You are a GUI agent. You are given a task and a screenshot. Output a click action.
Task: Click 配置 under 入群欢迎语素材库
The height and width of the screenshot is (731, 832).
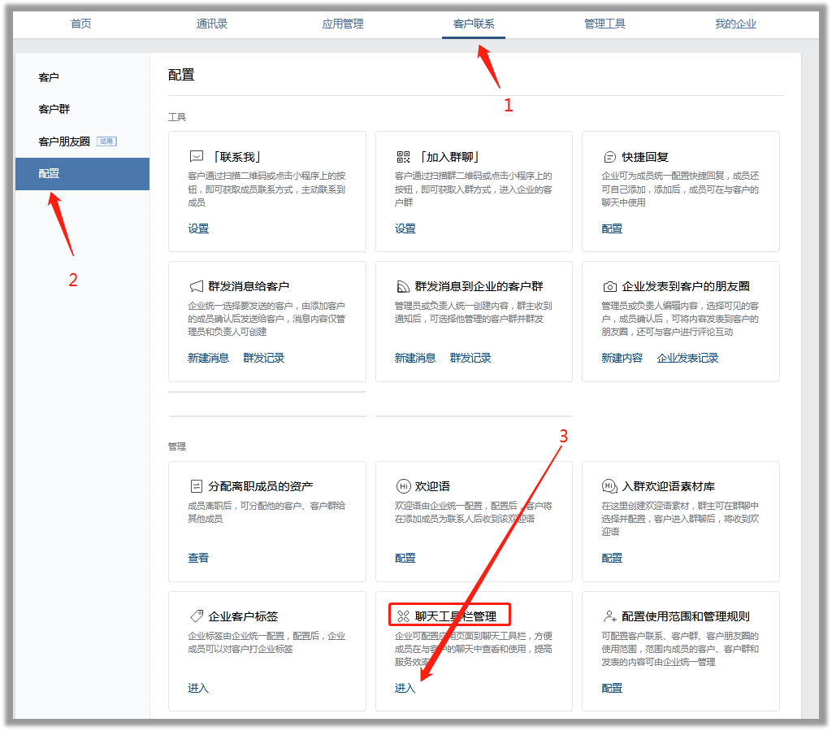(x=612, y=558)
